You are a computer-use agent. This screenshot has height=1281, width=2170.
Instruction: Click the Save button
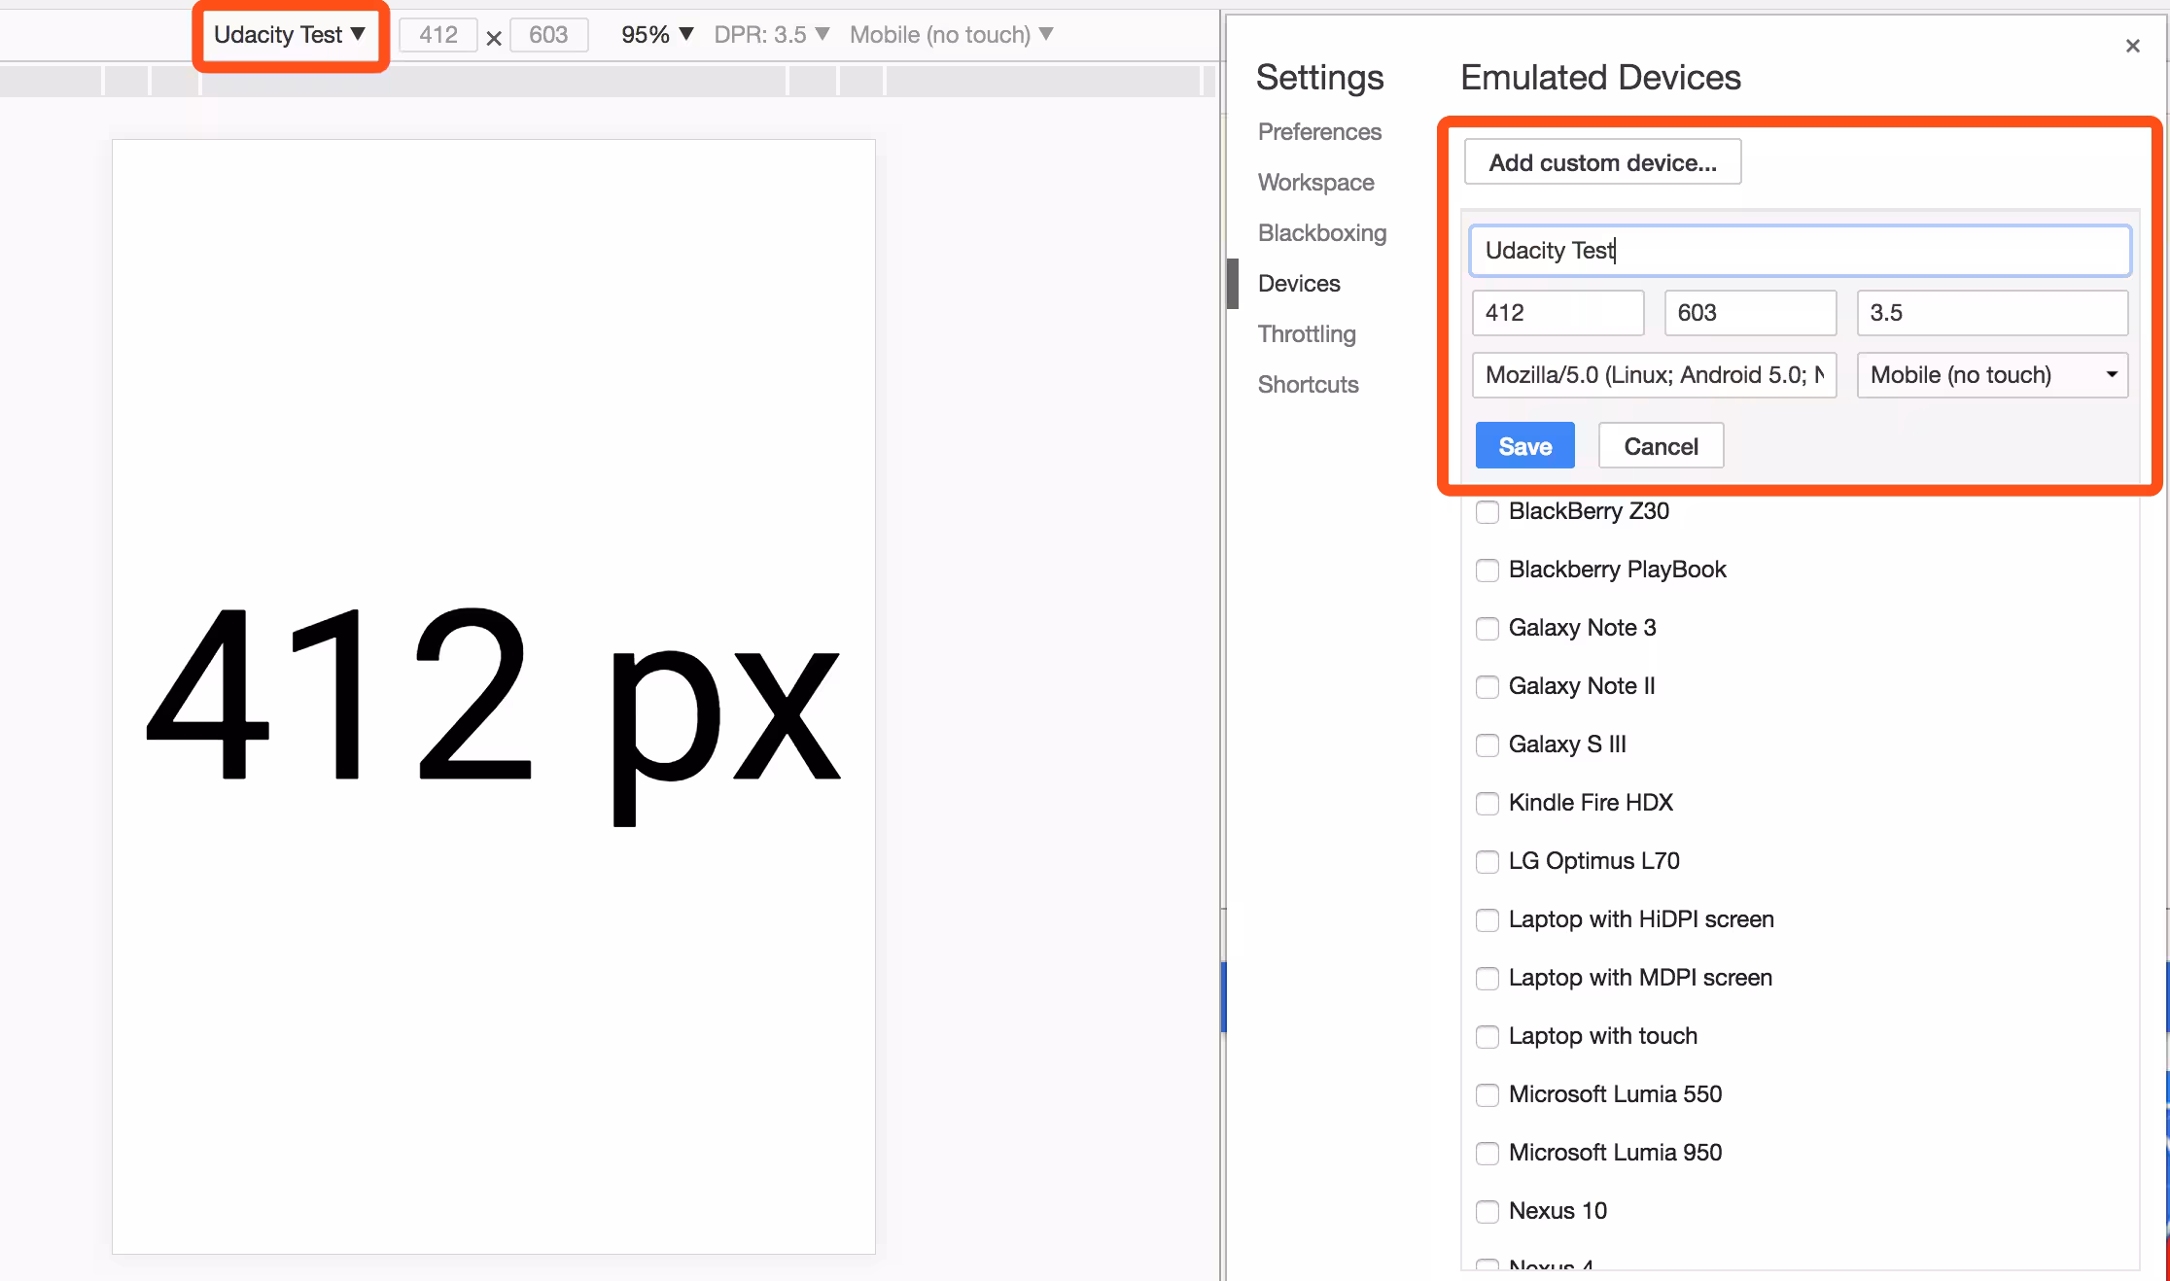[x=1523, y=446]
